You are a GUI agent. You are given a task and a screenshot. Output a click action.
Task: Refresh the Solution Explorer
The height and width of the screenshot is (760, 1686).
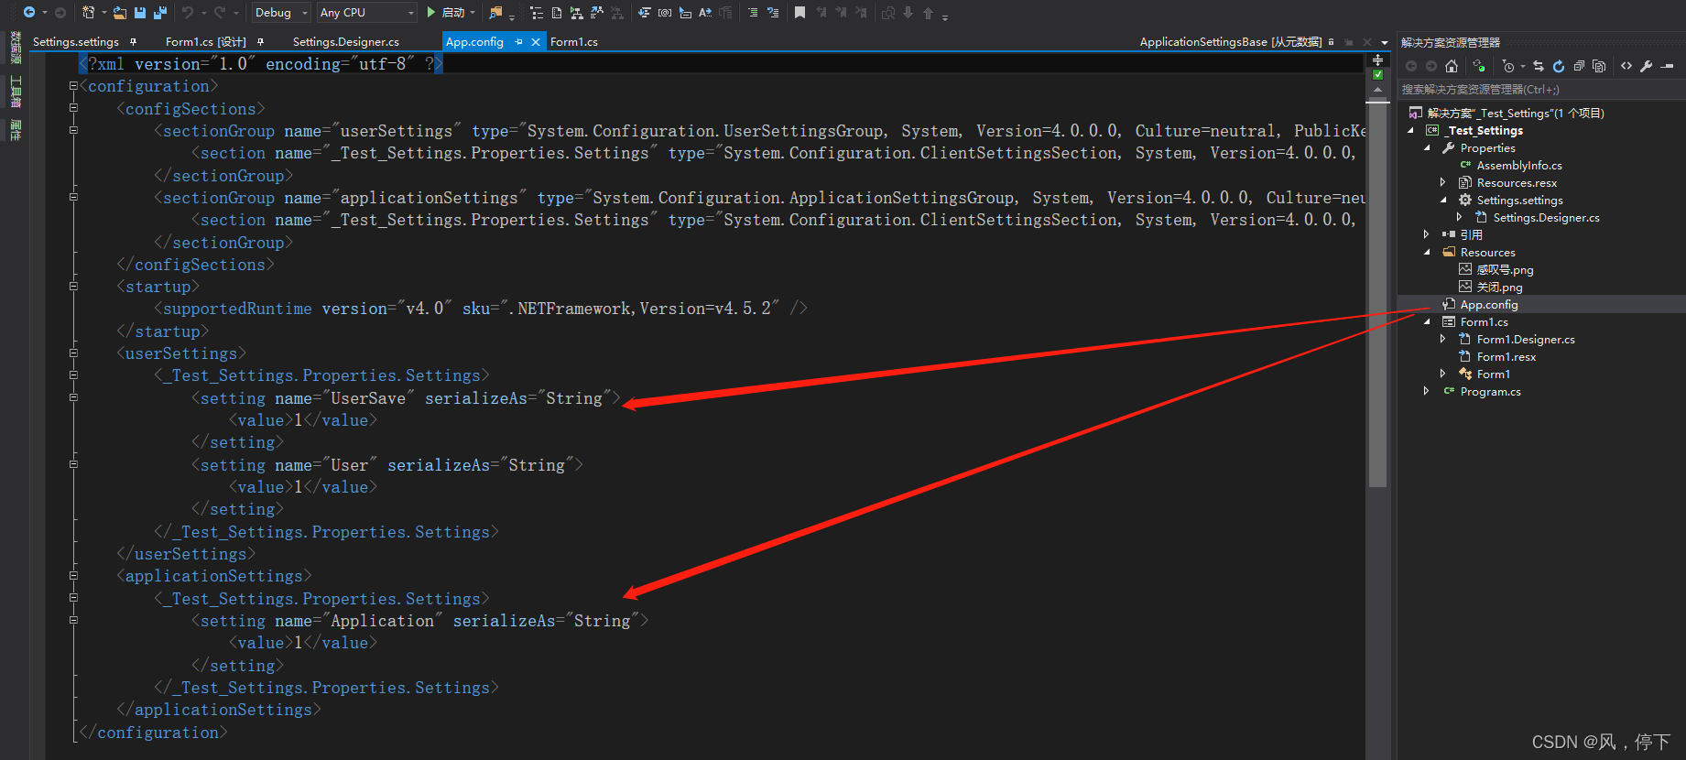pos(1559,66)
